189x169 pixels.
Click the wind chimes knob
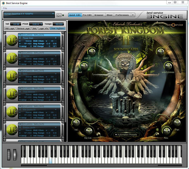(x=168, y=66)
